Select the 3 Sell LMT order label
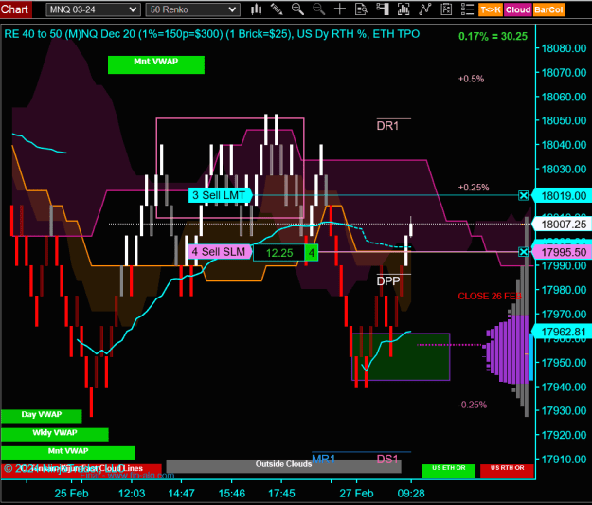592x505 pixels. (219, 195)
